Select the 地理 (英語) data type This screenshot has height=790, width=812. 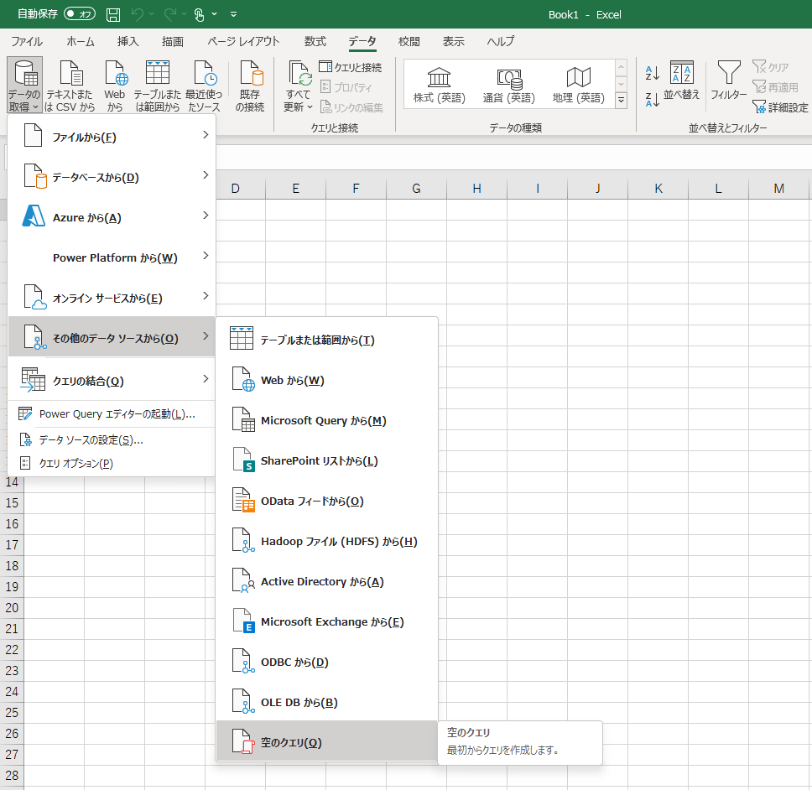[579, 85]
